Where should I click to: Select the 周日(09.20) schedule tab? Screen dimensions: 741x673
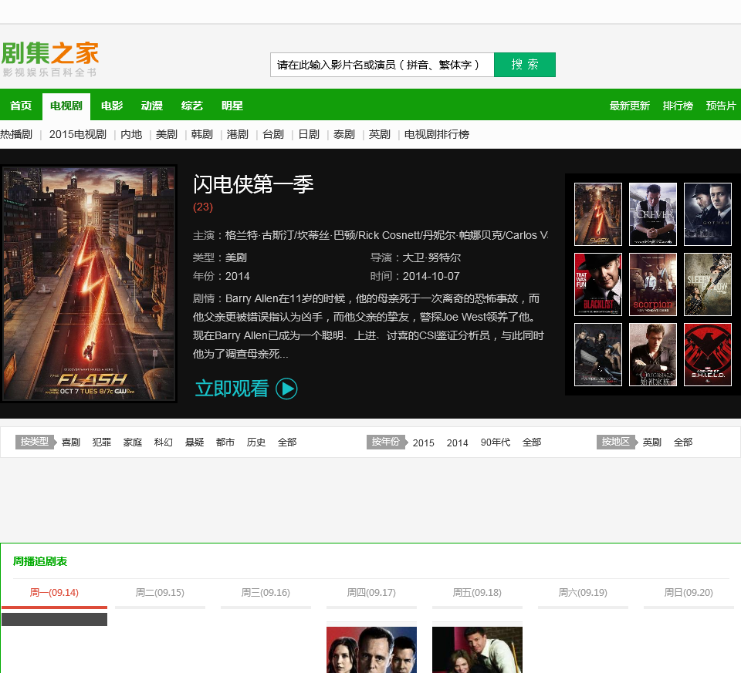[689, 593]
